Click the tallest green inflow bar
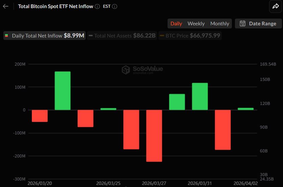Image resolution: width=283 pixels, height=187 pixels. click(x=63, y=90)
